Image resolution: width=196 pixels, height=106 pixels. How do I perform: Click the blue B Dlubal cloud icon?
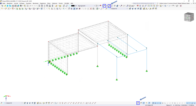pyautogui.click(x=7, y=6)
